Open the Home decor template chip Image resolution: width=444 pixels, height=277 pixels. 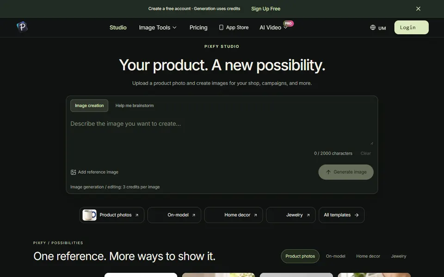click(x=234, y=215)
